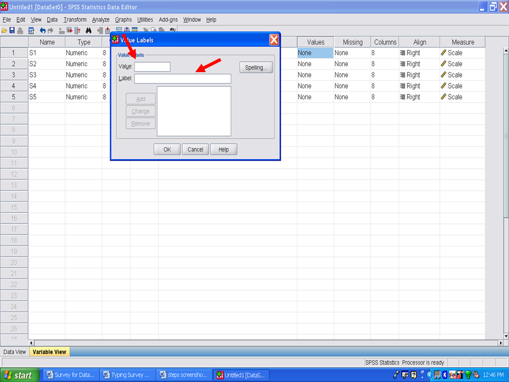Click the Label text input field
This screenshot has width=509, height=382.
click(x=182, y=79)
